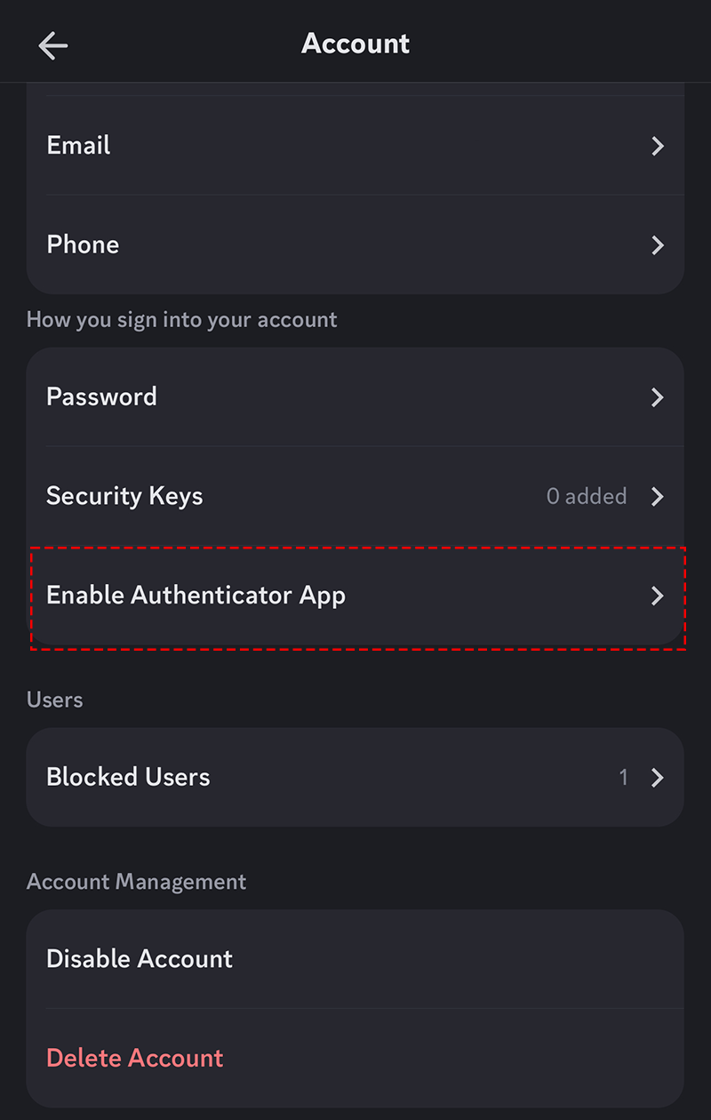This screenshot has height=1120, width=711.
Task: Open the Enable Authenticator App chevron
Action: [657, 596]
